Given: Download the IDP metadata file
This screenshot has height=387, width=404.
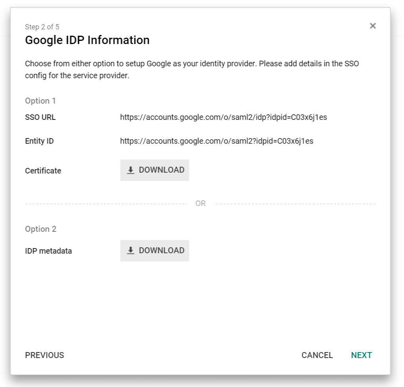Looking at the screenshot, I should (155, 250).
